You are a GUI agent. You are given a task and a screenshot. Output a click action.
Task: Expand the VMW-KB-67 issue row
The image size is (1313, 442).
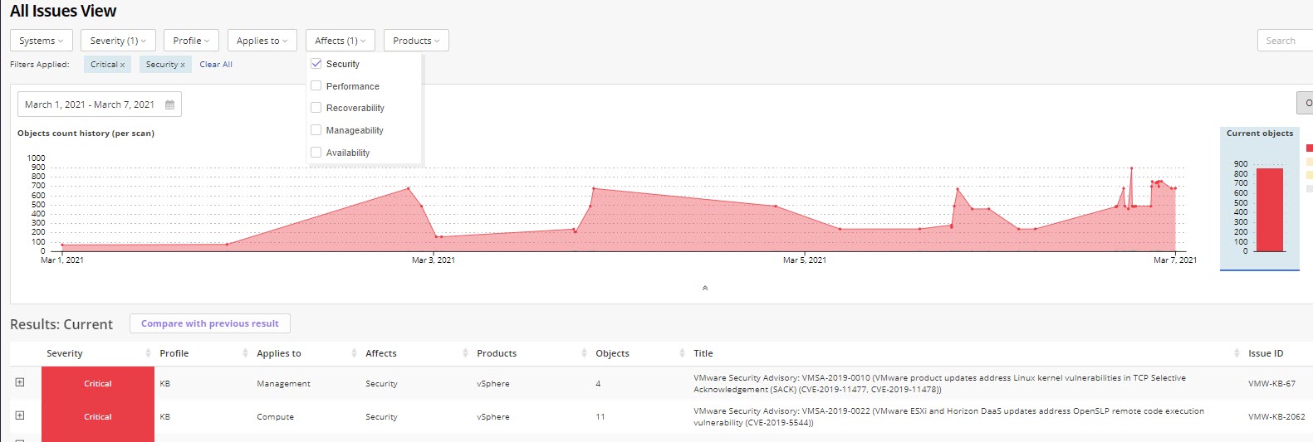click(x=20, y=382)
